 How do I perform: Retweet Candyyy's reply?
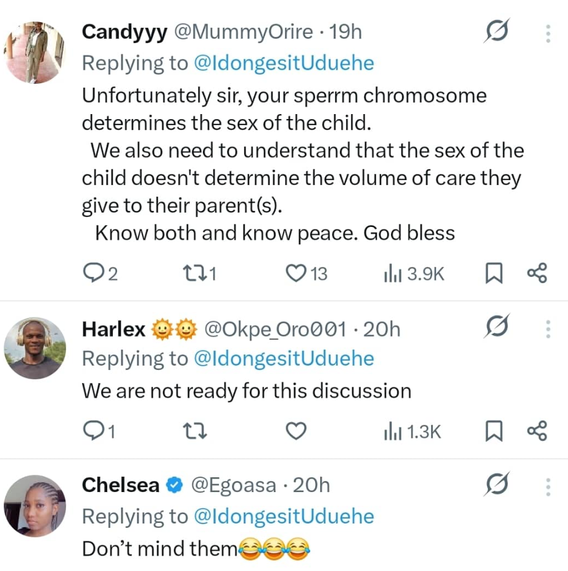[193, 274]
